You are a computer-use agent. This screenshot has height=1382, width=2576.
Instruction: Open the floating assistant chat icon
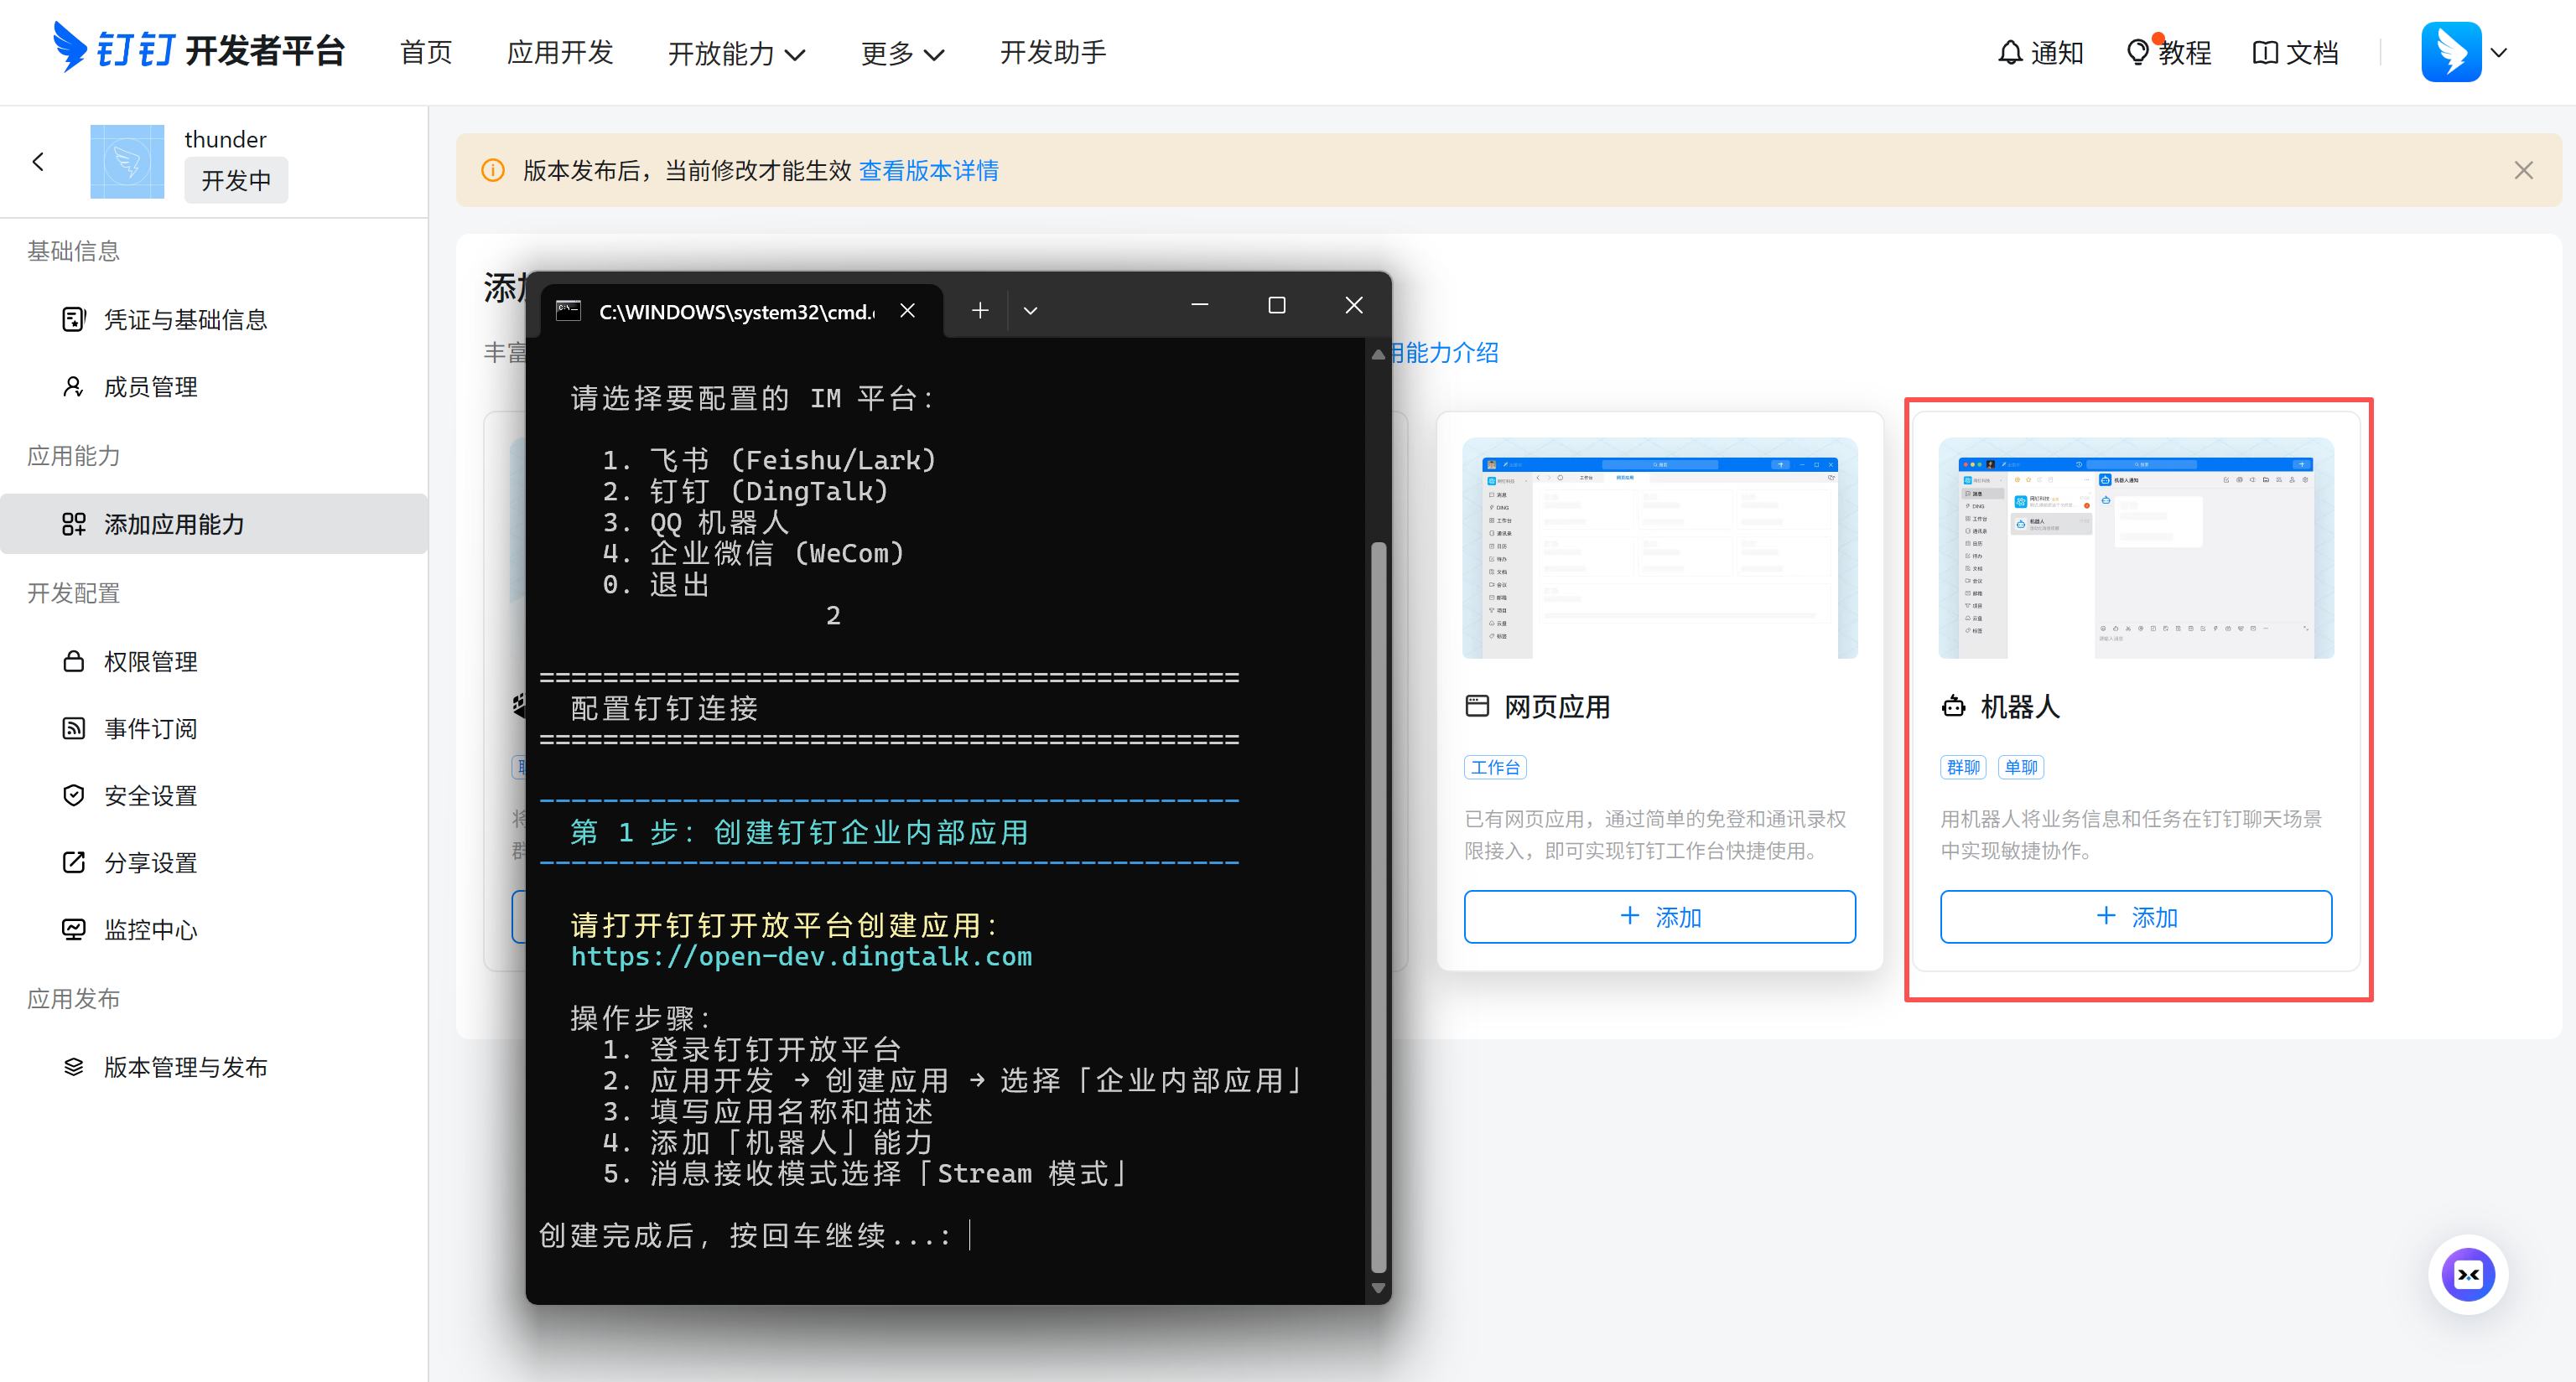[x=2467, y=1274]
